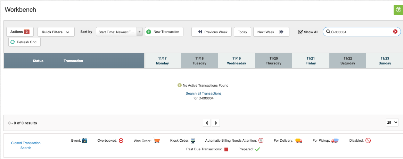Open the results per page dropdown
Screen dimensions: 403x159
point(392,123)
